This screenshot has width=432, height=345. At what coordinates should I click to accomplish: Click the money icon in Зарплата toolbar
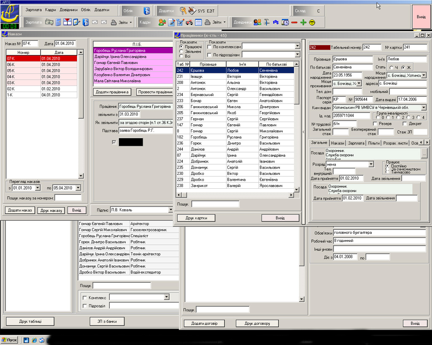49,22
